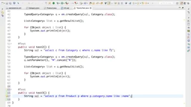This screenshot has height=107, width=191.
Task: Click line number 69 in the gutter
Action: (x=9, y=103)
